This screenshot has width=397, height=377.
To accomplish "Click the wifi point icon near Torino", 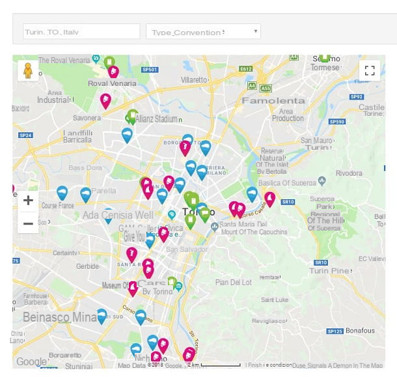I will coord(172,215).
